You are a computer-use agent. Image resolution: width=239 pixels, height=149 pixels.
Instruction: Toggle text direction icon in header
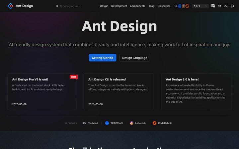pos(219,6)
